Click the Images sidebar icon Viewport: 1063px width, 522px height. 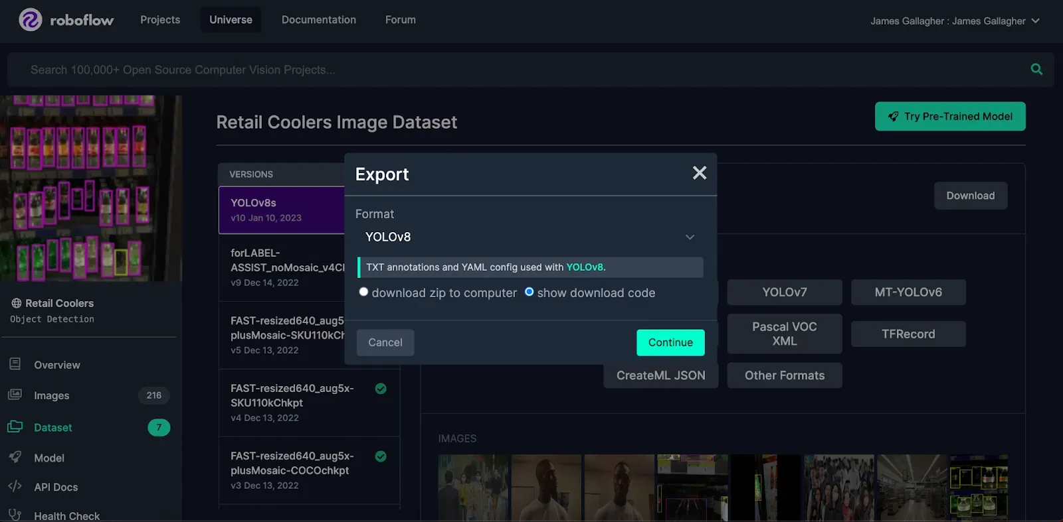[15, 395]
